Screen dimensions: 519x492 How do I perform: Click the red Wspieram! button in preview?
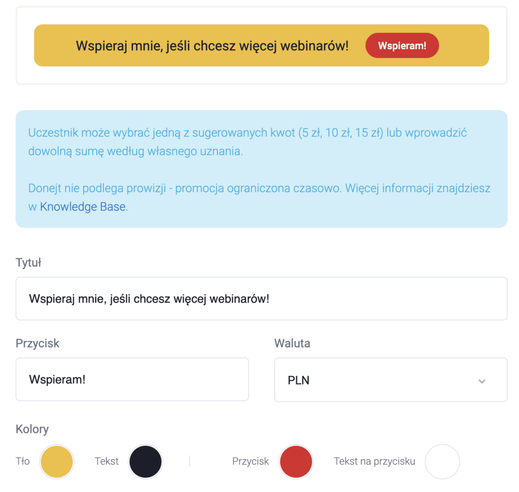click(402, 45)
